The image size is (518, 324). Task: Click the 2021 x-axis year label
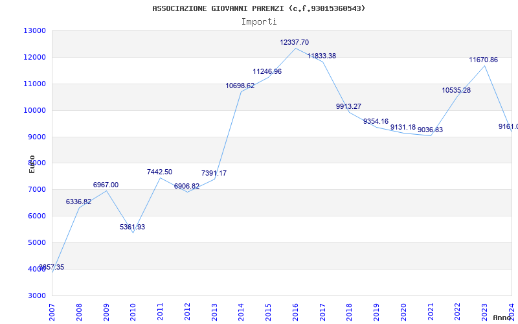[431, 312]
